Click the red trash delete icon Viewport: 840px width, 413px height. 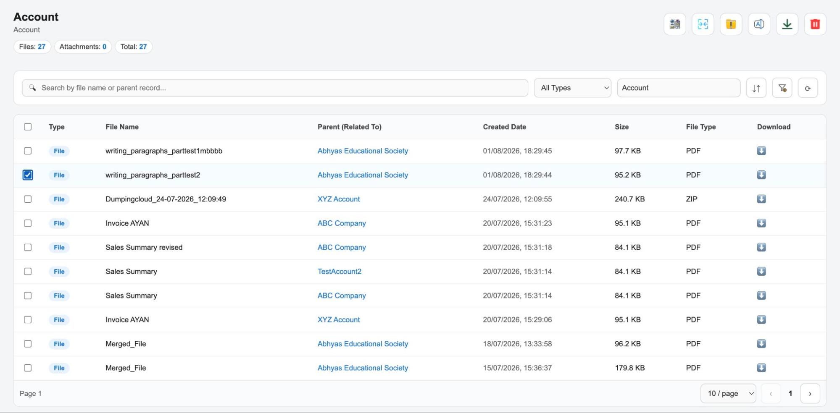[815, 24]
